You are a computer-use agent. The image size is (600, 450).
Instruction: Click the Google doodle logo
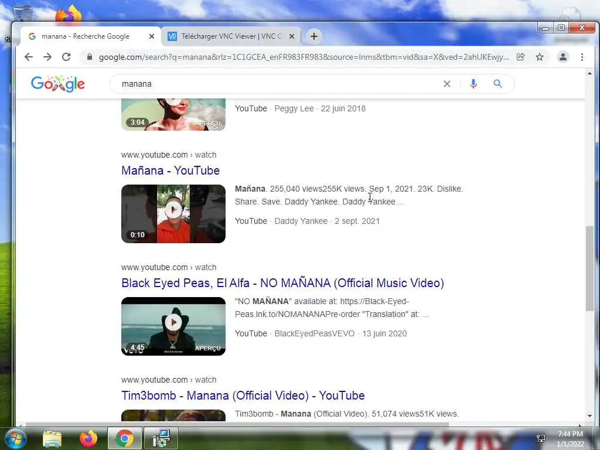click(x=58, y=84)
